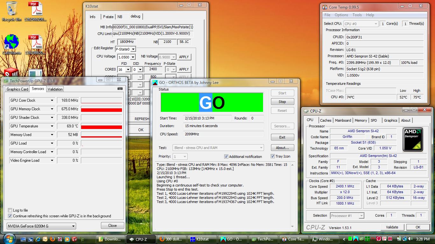The width and height of the screenshot is (435, 244).
Task: Click the Windows Start orb
Action: point(9,239)
